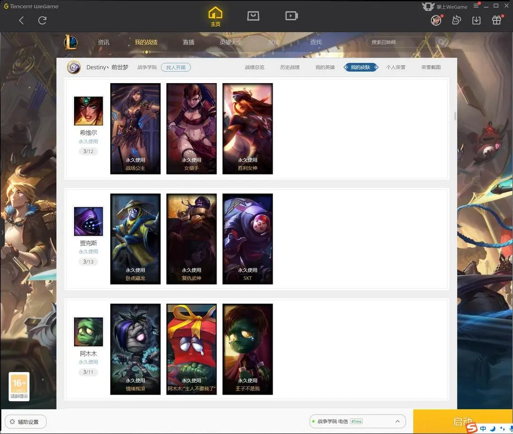Open the SKT skin card
The image size is (513, 434).
(247, 239)
